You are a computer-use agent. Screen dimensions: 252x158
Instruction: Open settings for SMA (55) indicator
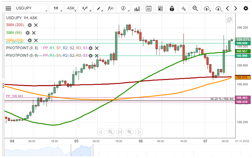tap(28, 33)
